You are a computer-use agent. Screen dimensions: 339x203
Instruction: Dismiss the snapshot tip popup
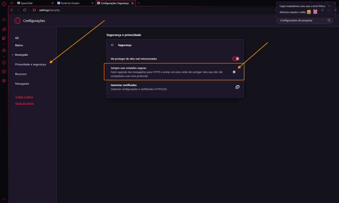pos(329,6)
